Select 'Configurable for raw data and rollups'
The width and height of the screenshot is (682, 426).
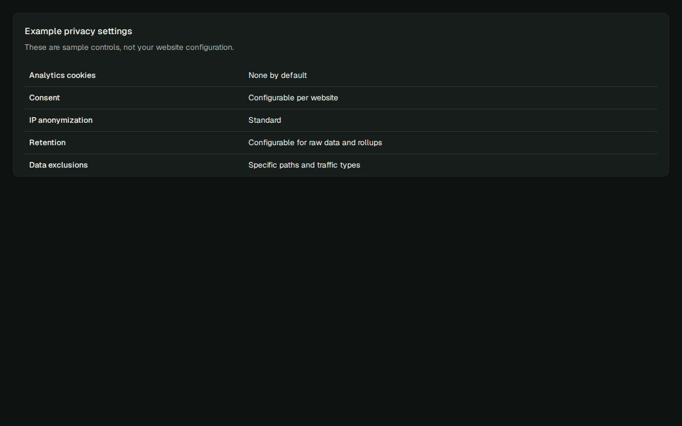coord(315,143)
